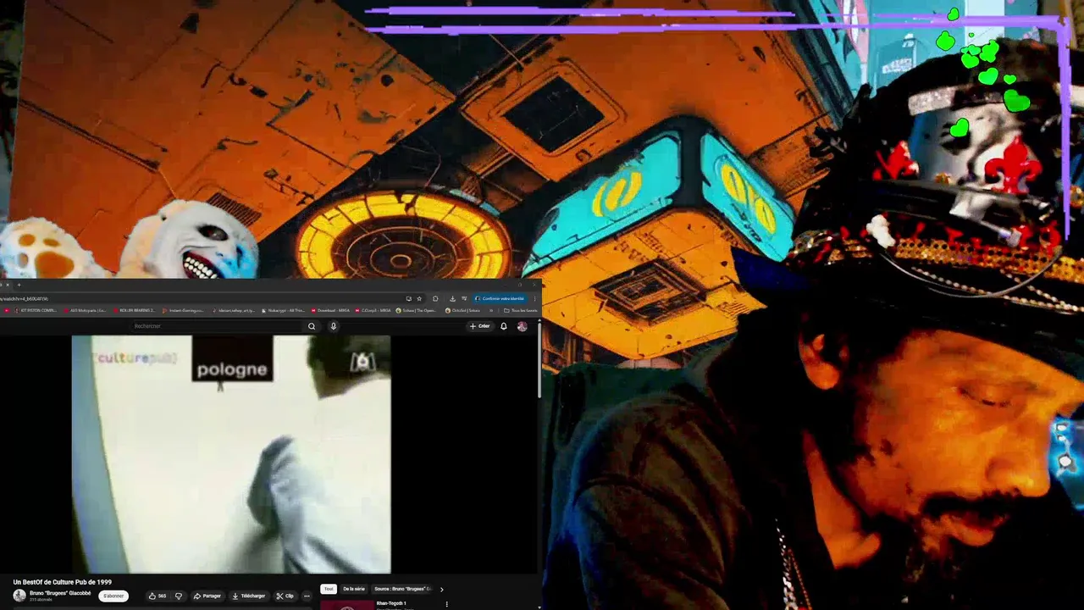1084x610 pixels.
Task: Dislike the video with thumbs-down
Action: coord(179,596)
